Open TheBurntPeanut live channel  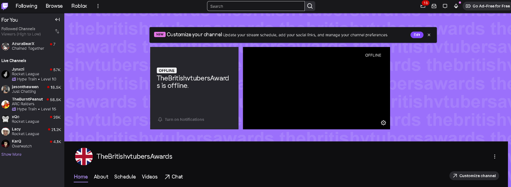[x=32, y=104]
